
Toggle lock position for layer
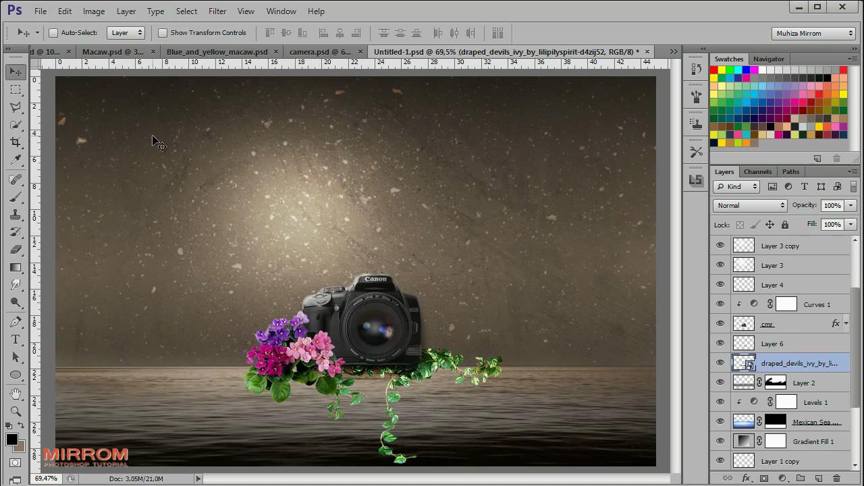coord(769,225)
